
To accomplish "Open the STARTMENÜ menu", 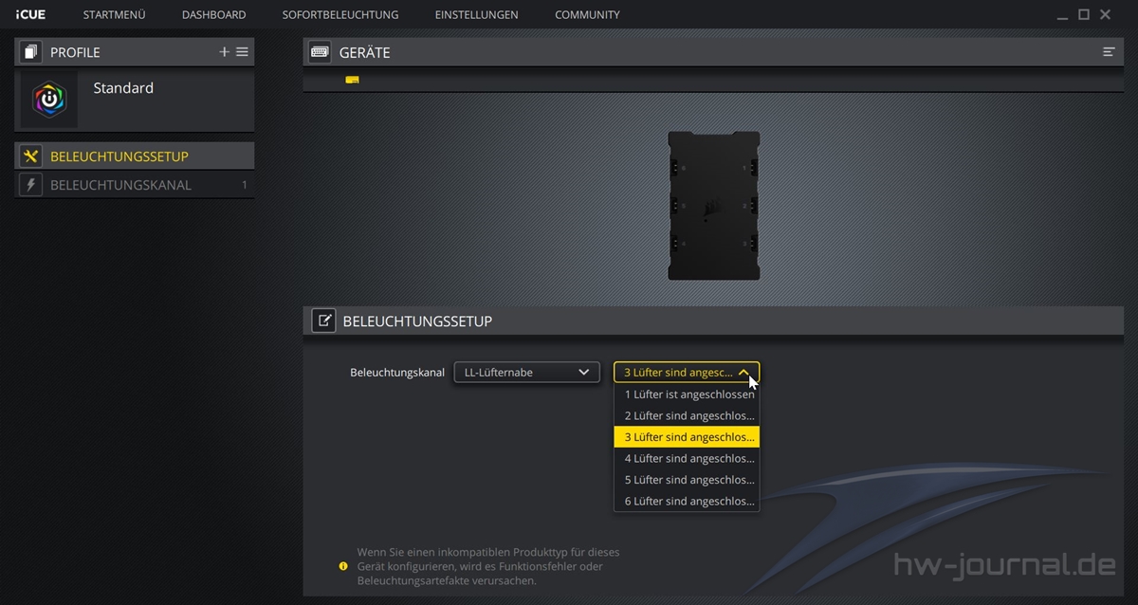I will point(114,14).
